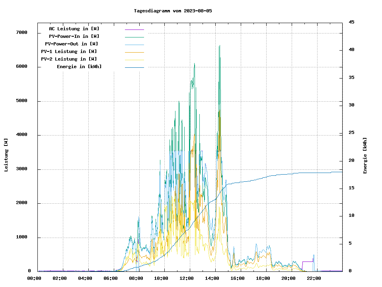Click the purple AC Leistung legend line
This screenshot has height=287, width=382.
click(x=134, y=29)
